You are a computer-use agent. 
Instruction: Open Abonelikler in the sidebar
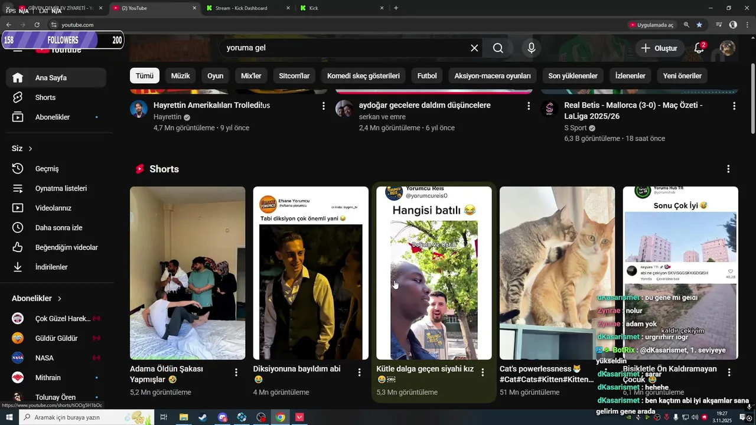click(56, 117)
